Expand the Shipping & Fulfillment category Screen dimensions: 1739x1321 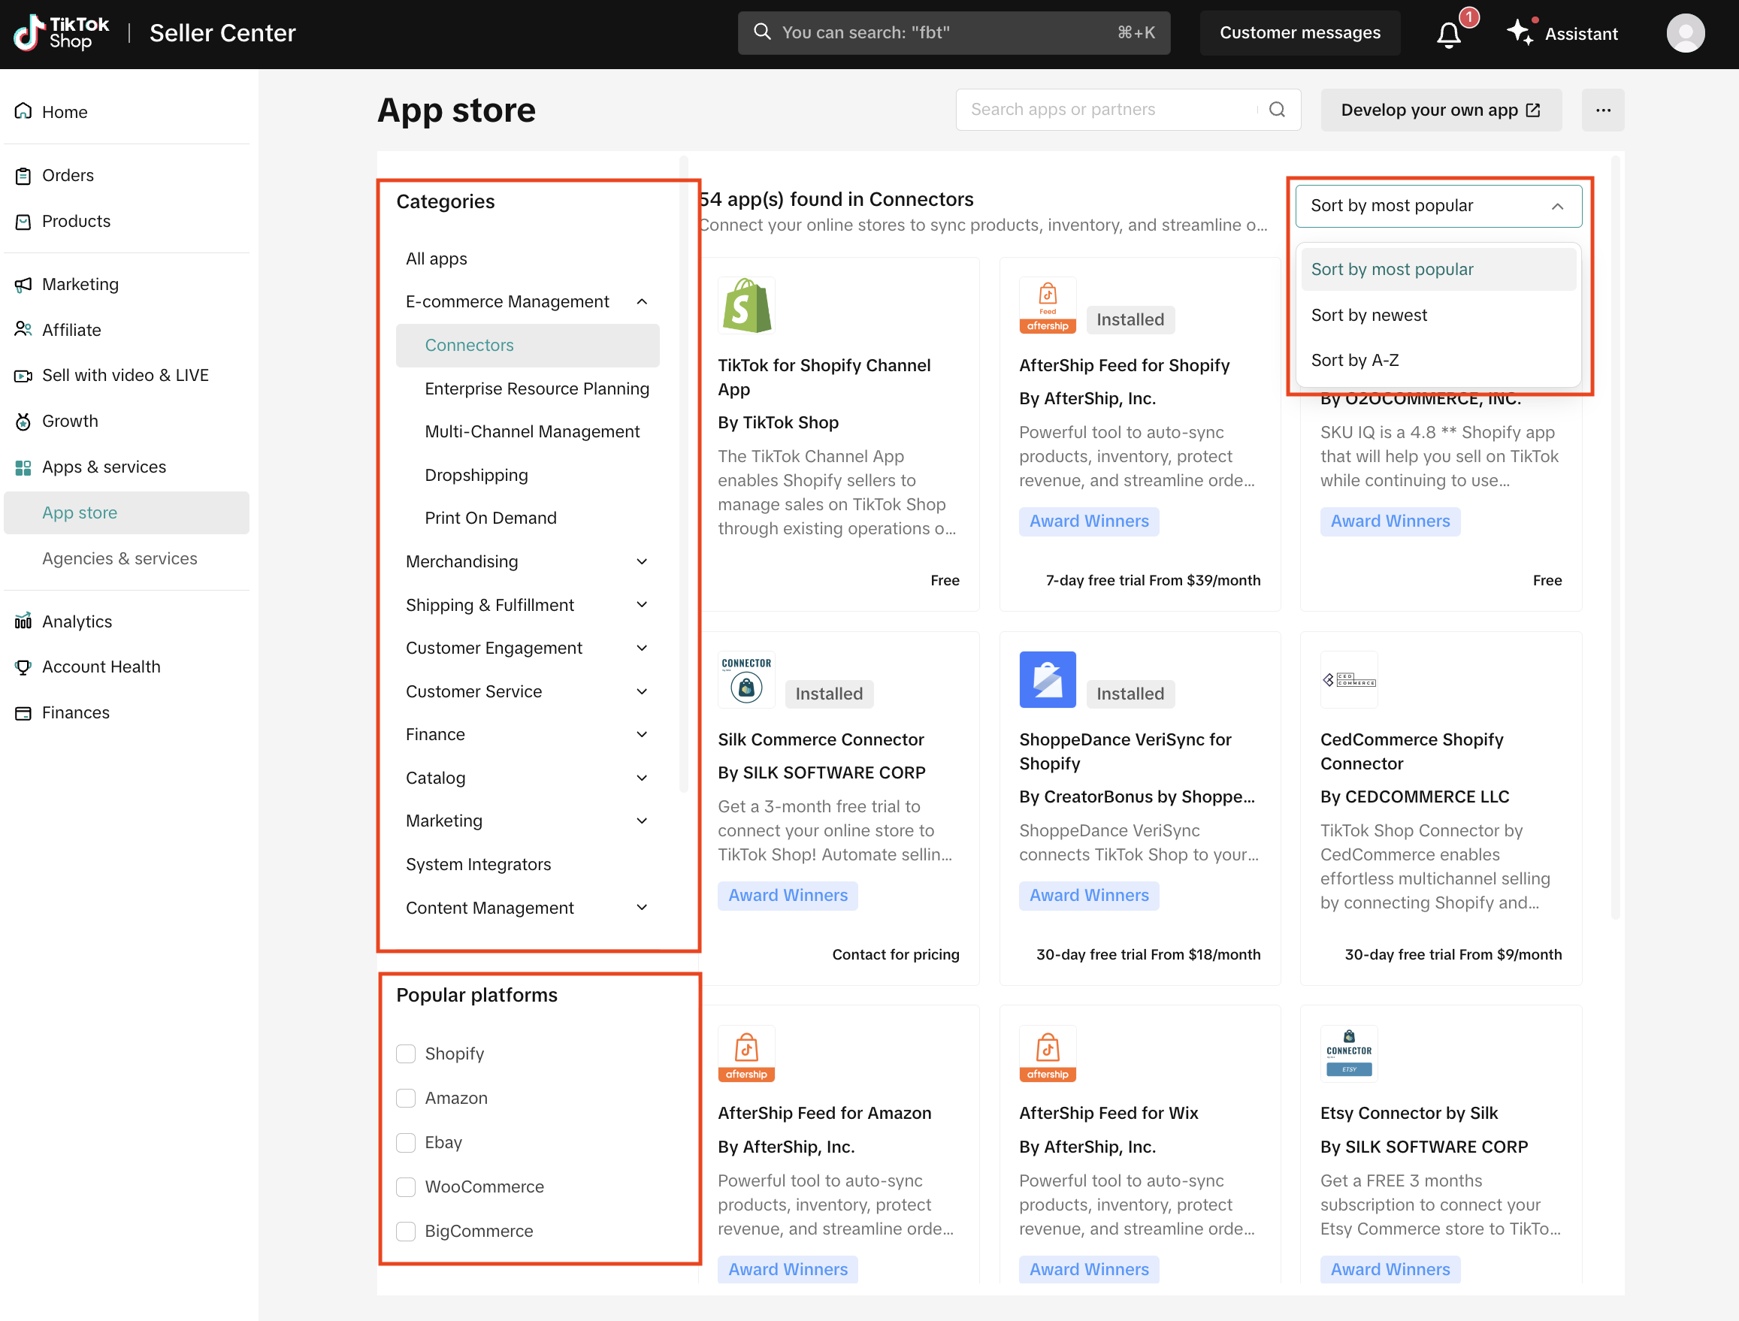pyautogui.click(x=642, y=605)
